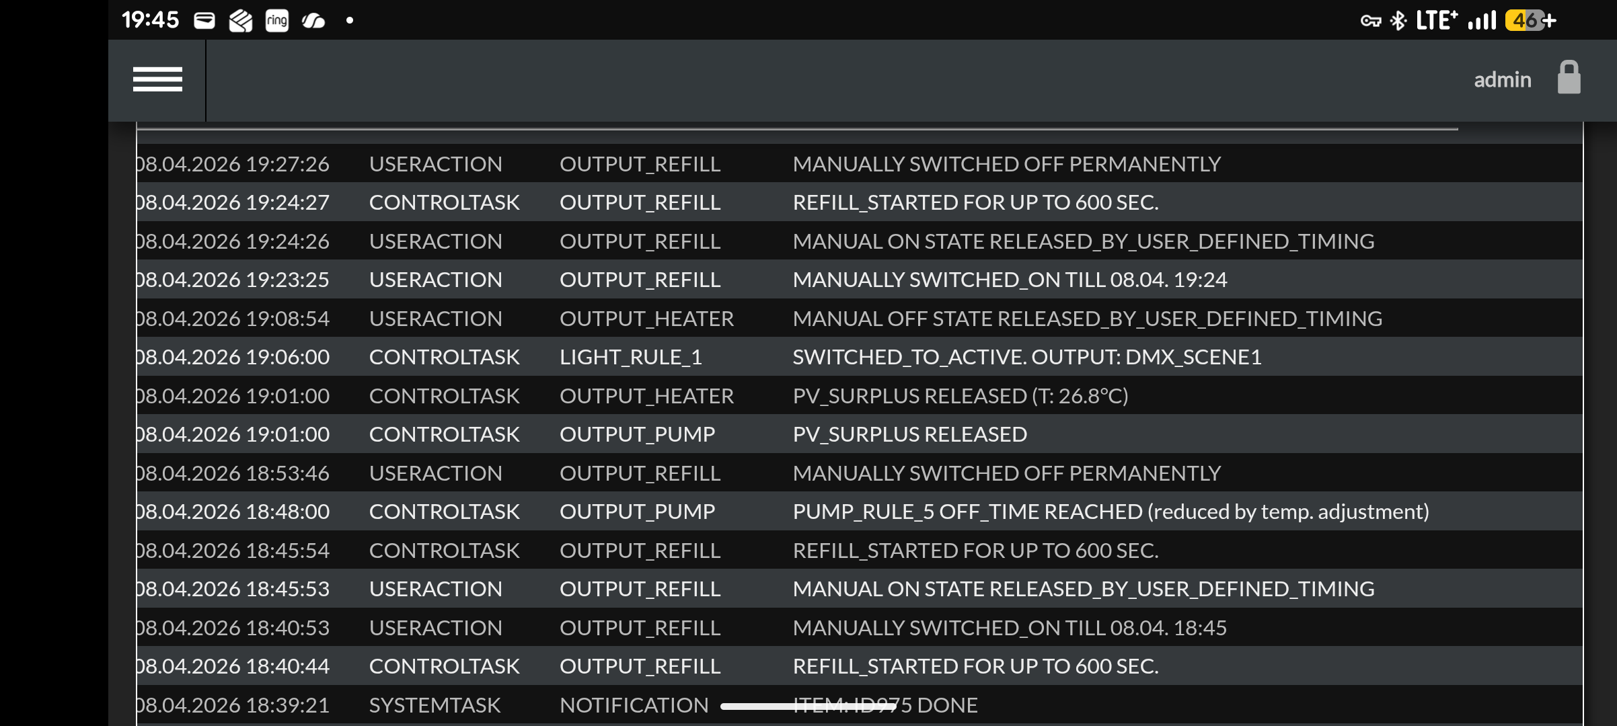The width and height of the screenshot is (1617, 726).
Task: Select the OUTPUT_HEATER PV_SURPLUS RELEASED temperature row
Action: click(860, 395)
